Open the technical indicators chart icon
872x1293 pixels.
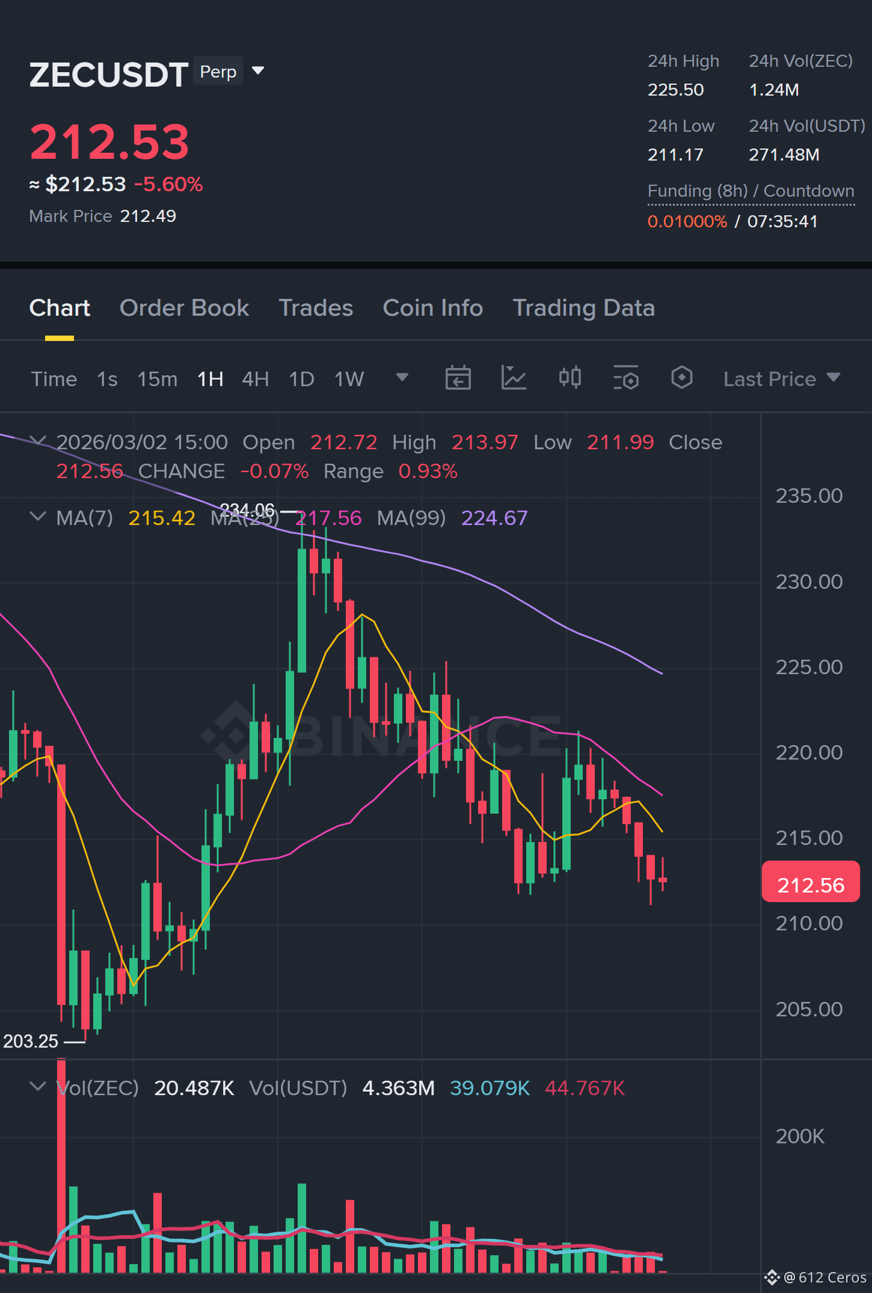pyautogui.click(x=514, y=378)
